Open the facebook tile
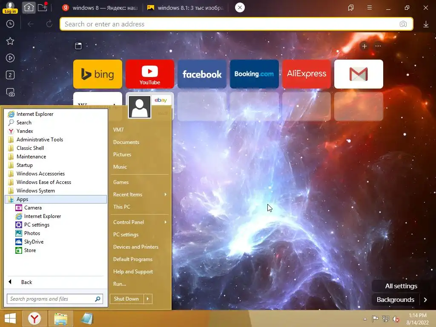The image size is (436, 327). (202, 74)
